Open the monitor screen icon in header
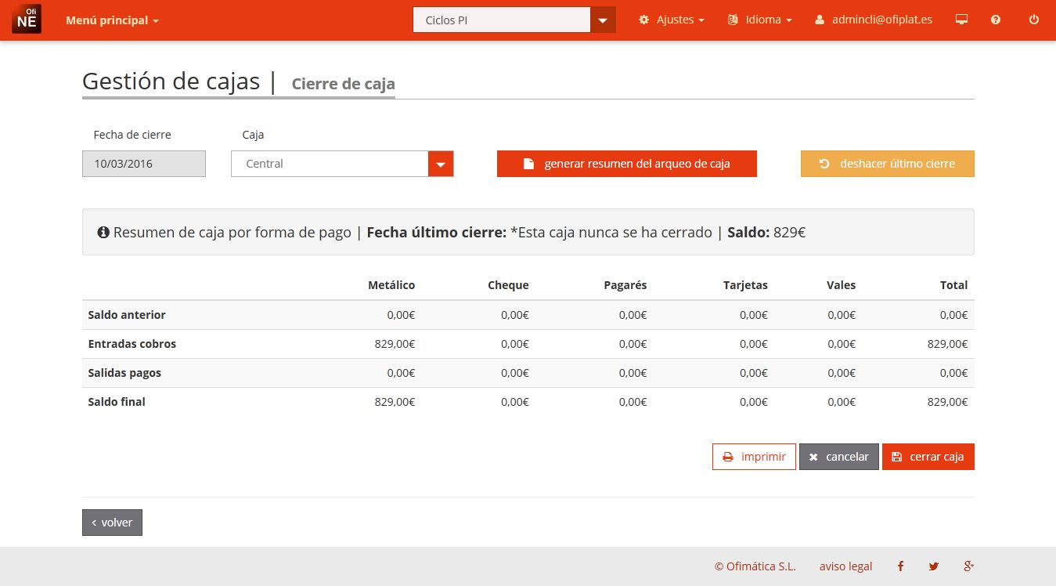Viewport: 1056px width, 586px height. [962, 20]
